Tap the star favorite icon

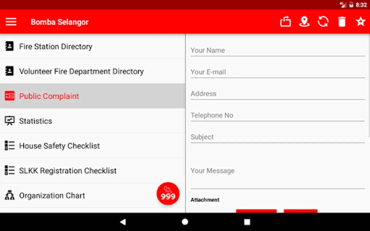pos(361,22)
